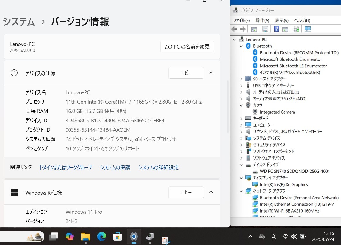Collapse the Bluetooth tree category

(x=241, y=46)
